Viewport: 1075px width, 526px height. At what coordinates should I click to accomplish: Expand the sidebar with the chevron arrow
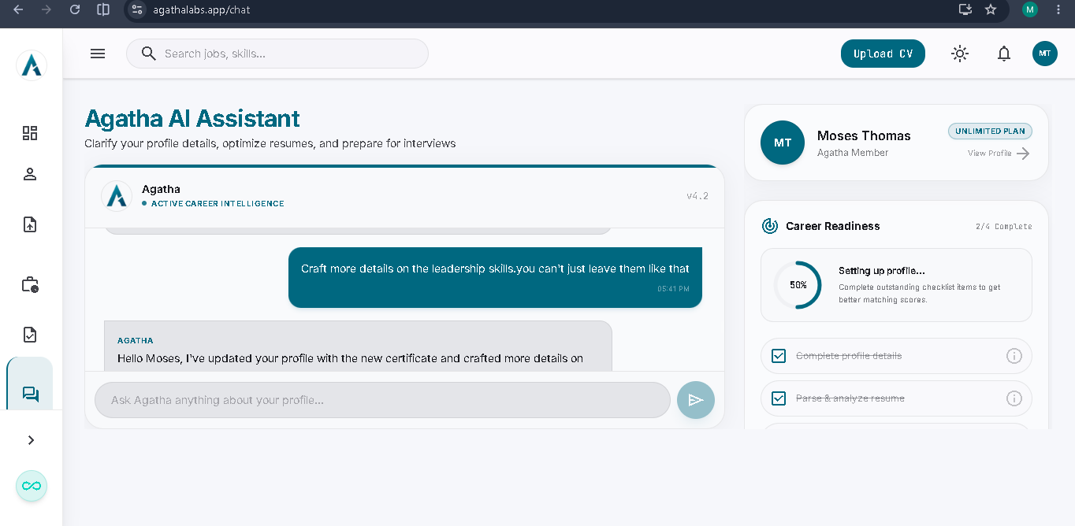tap(32, 440)
